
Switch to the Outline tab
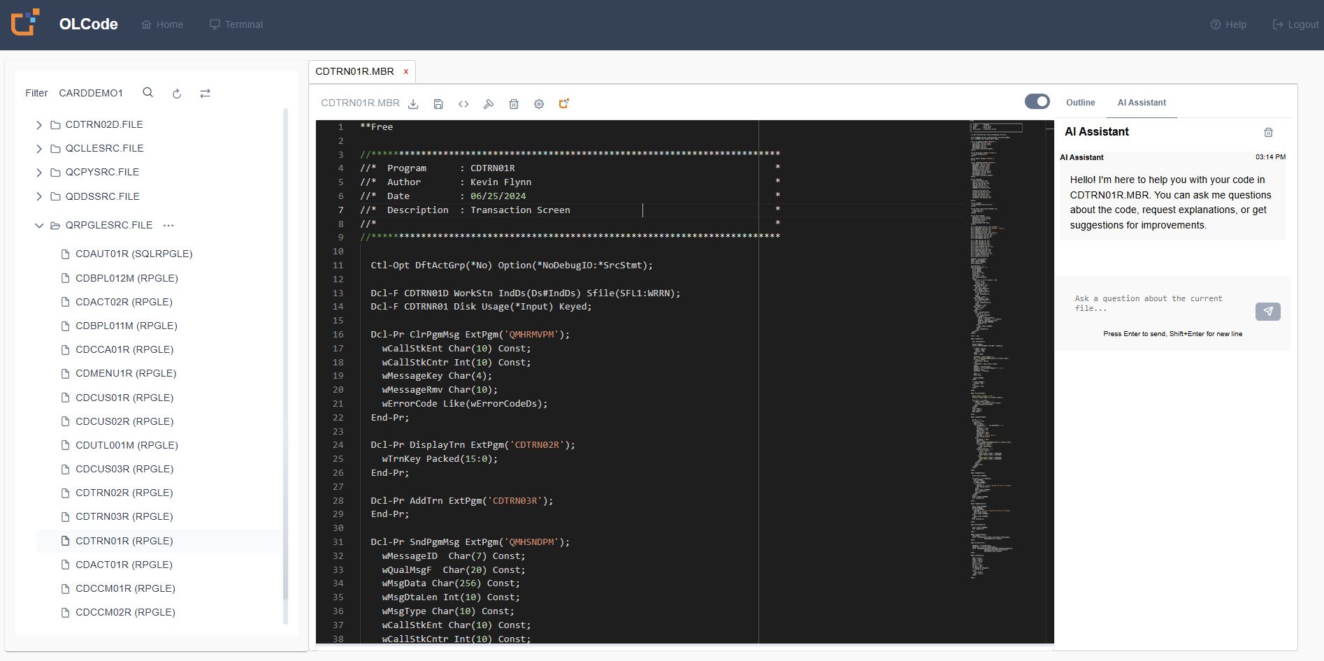point(1080,103)
